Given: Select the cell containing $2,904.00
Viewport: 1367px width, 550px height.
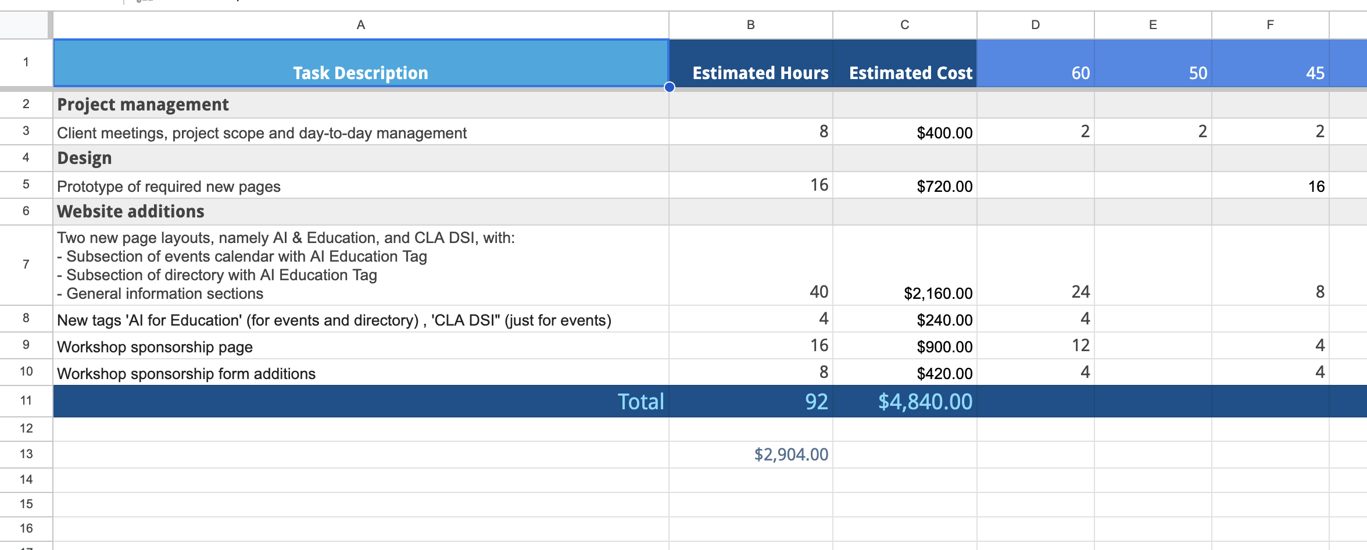Looking at the screenshot, I should pos(750,454).
